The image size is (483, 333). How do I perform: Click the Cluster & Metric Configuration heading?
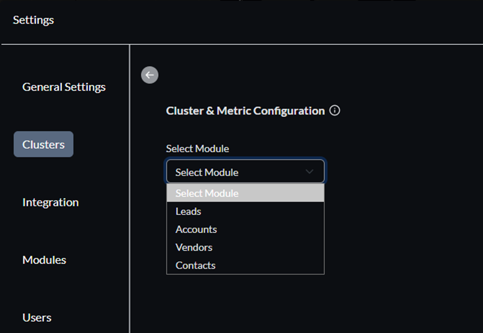(x=245, y=111)
